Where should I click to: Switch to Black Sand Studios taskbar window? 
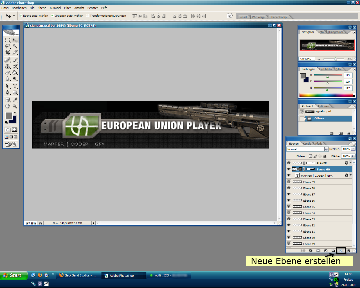pyautogui.click(x=79, y=275)
